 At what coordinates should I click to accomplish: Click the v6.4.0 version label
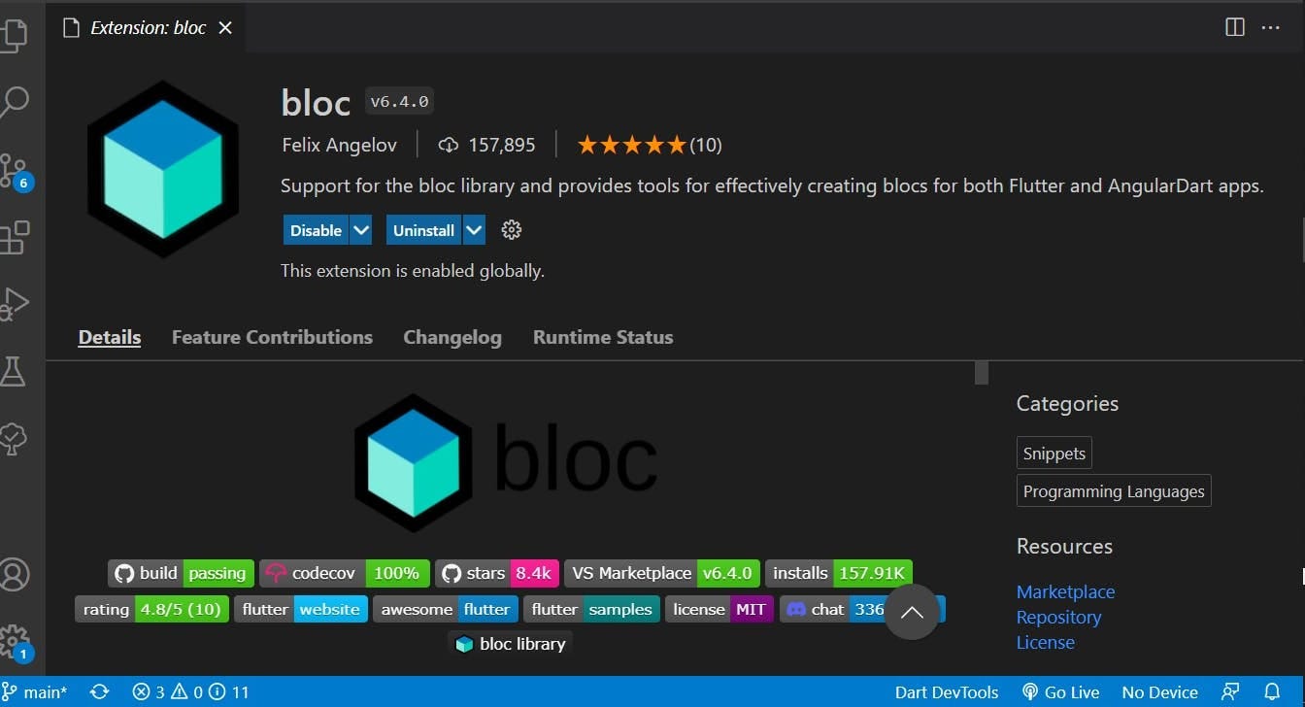click(399, 101)
